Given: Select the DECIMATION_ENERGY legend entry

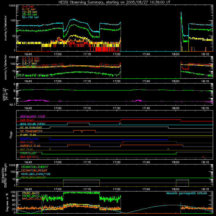Looking at the screenshot, I should tap(35, 167).
